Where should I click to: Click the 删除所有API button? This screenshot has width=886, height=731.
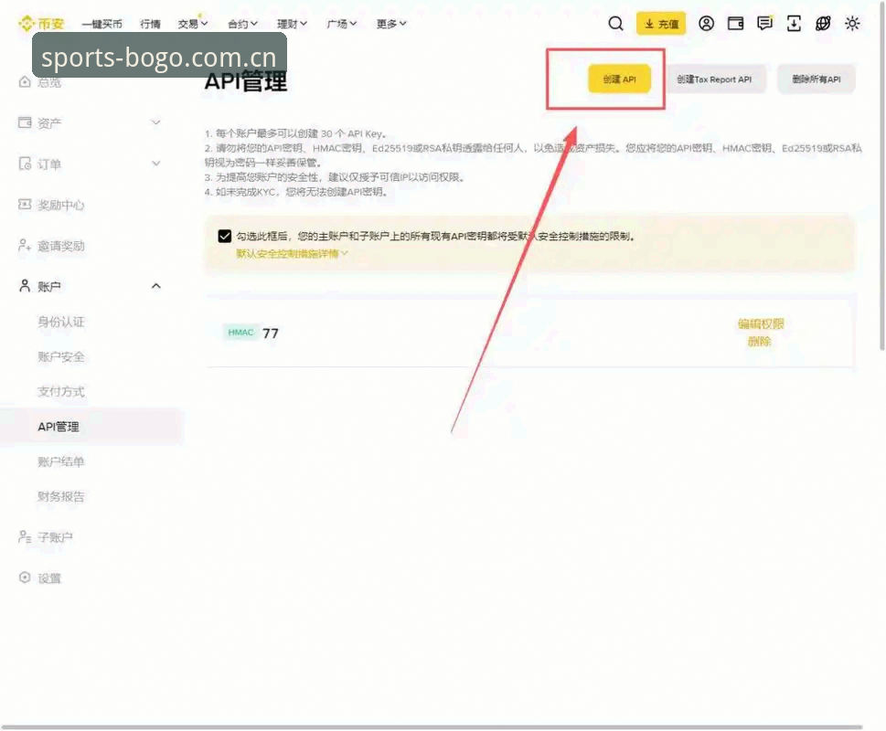tap(816, 79)
